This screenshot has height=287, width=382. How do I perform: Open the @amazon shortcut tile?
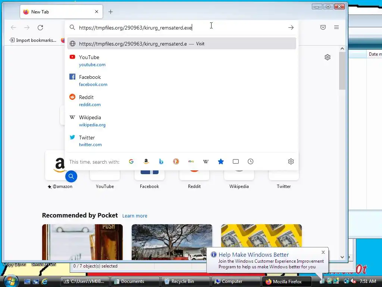60,170
